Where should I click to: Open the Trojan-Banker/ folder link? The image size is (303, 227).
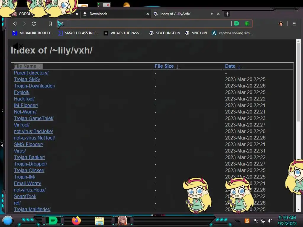[x=29, y=157]
